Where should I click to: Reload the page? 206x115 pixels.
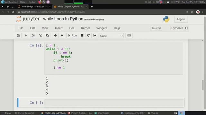coord(13,12)
